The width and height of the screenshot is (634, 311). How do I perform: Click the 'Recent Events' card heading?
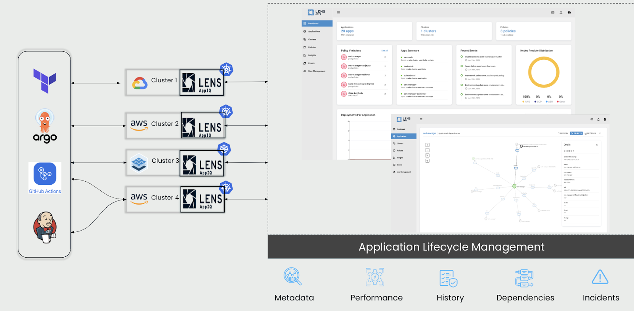click(x=469, y=51)
